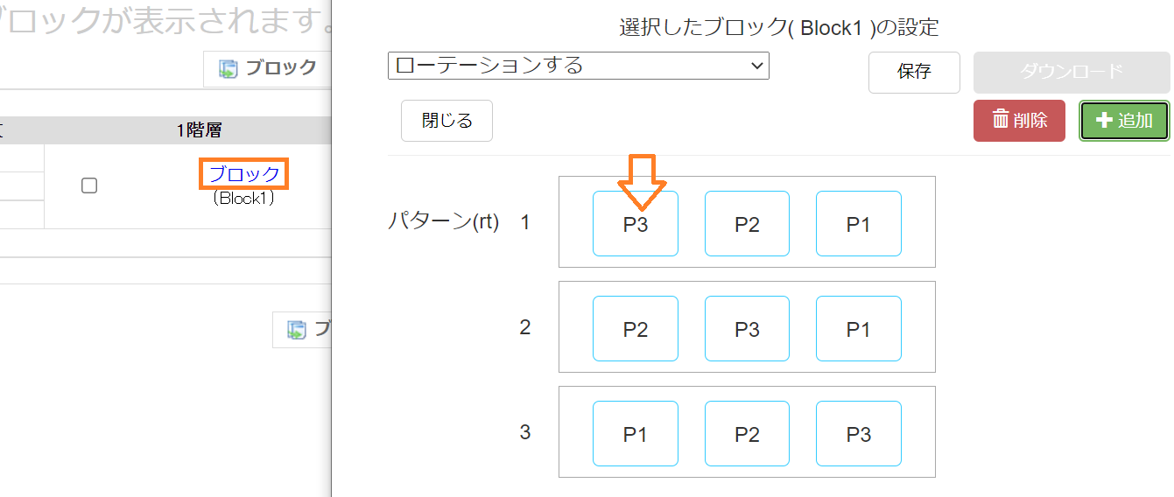Click the 1階層 column header
The image size is (1174, 497).
[199, 130]
